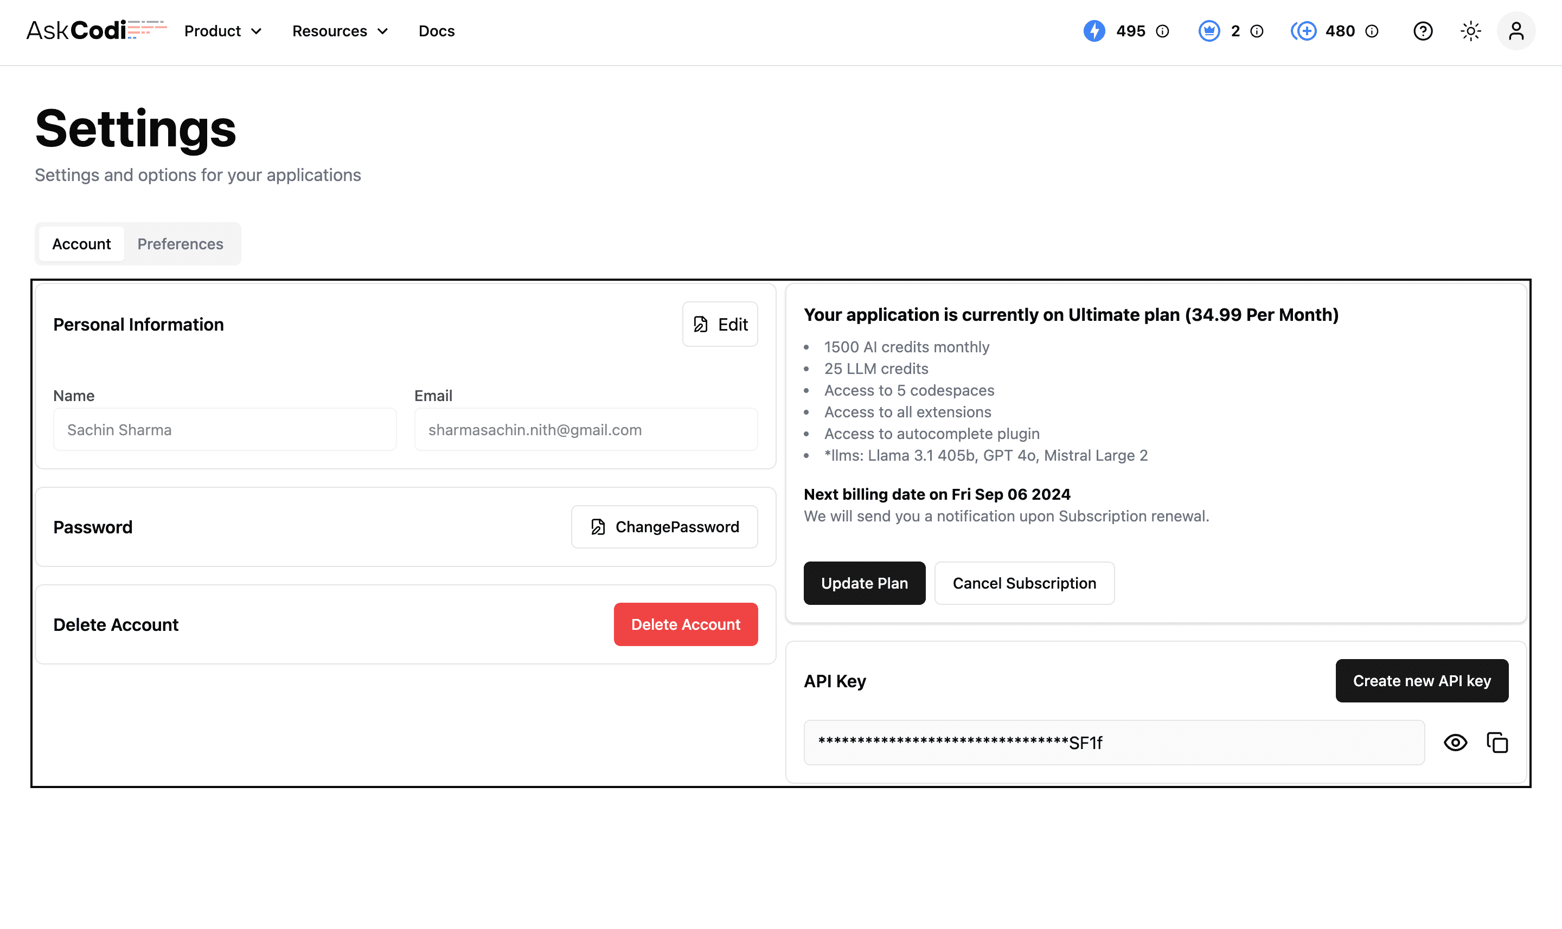This screenshot has height=929, width=1562.
Task: Open the Edit personal information panel
Action: 719,323
